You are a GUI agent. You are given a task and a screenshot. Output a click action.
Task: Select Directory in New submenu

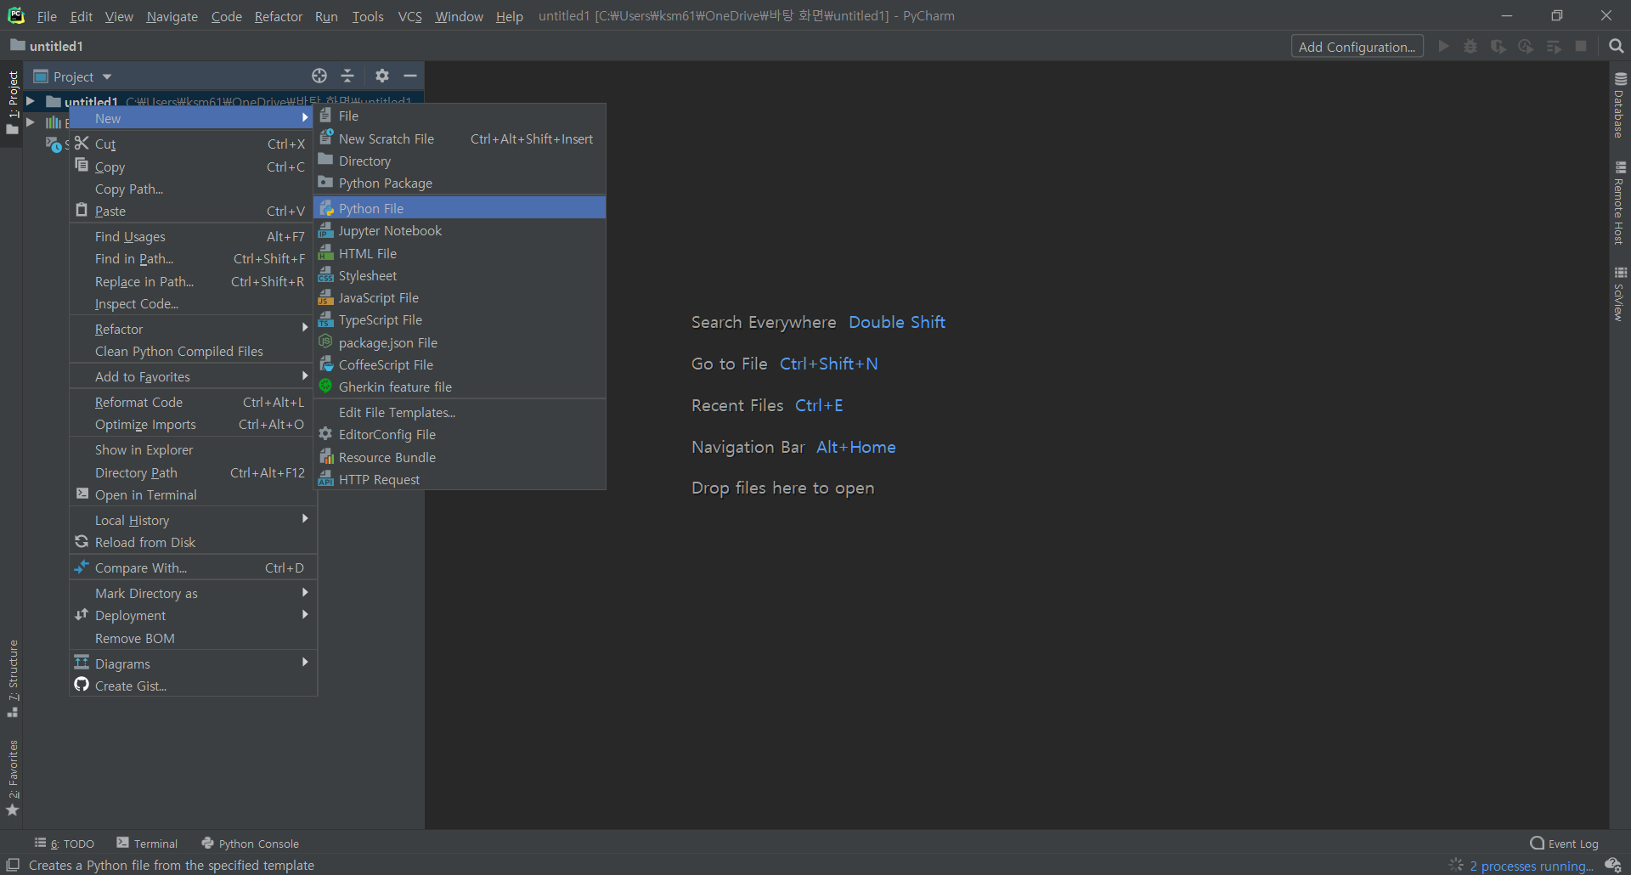tap(460, 161)
